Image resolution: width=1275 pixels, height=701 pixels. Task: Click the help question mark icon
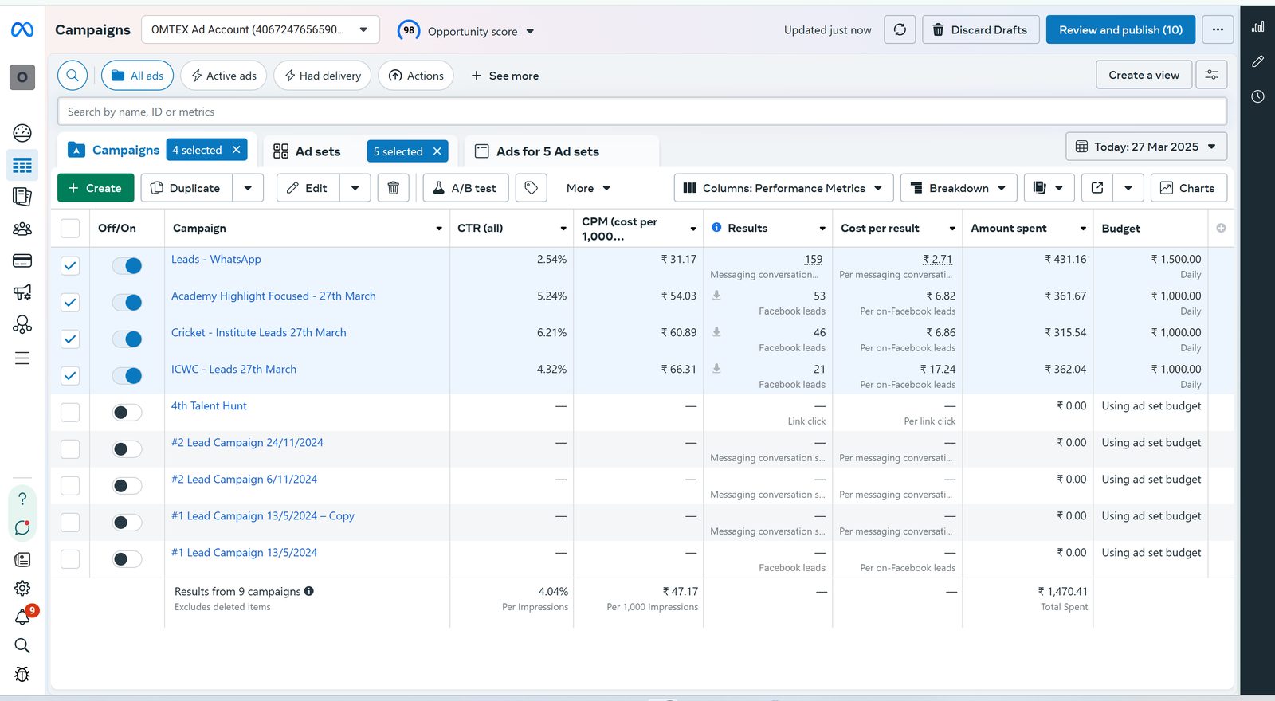coord(22,499)
